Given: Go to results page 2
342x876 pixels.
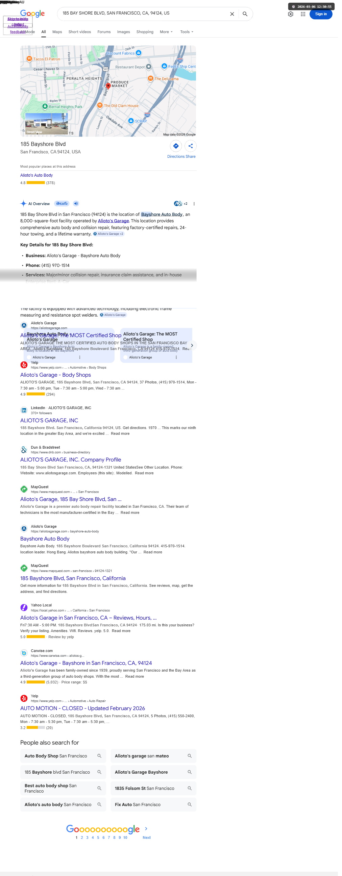Looking at the screenshot, I should point(82,837).
